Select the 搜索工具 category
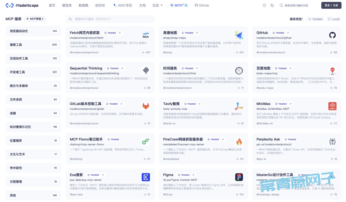The height and width of the screenshot is (202, 346). pyautogui.click(x=33, y=45)
